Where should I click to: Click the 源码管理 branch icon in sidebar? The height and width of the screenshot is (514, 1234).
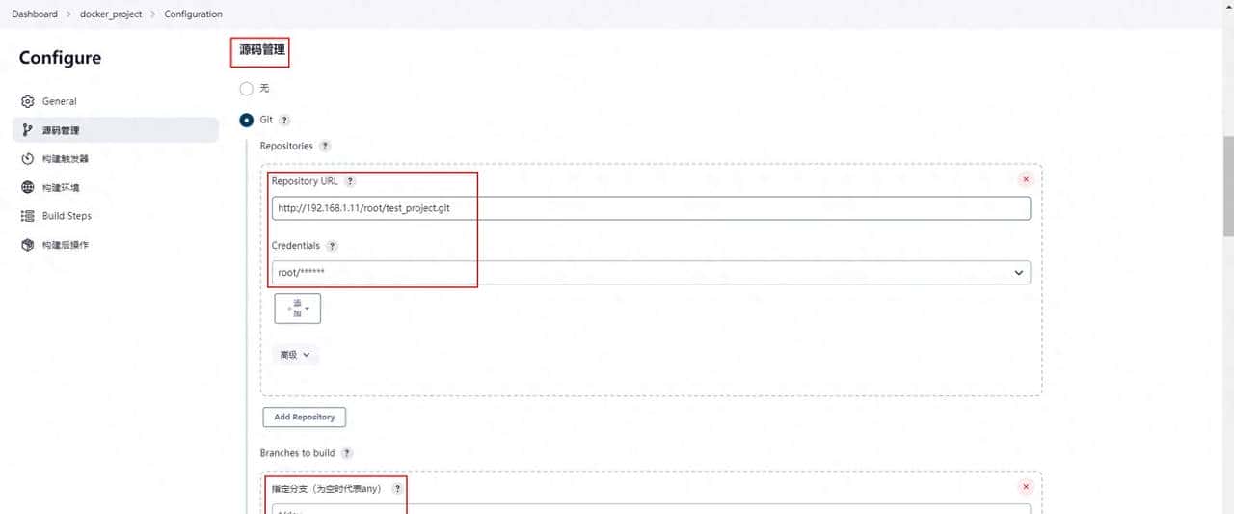pyautogui.click(x=27, y=130)
